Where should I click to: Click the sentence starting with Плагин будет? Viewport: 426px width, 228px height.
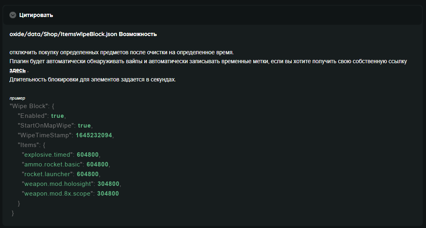(208, 62)
